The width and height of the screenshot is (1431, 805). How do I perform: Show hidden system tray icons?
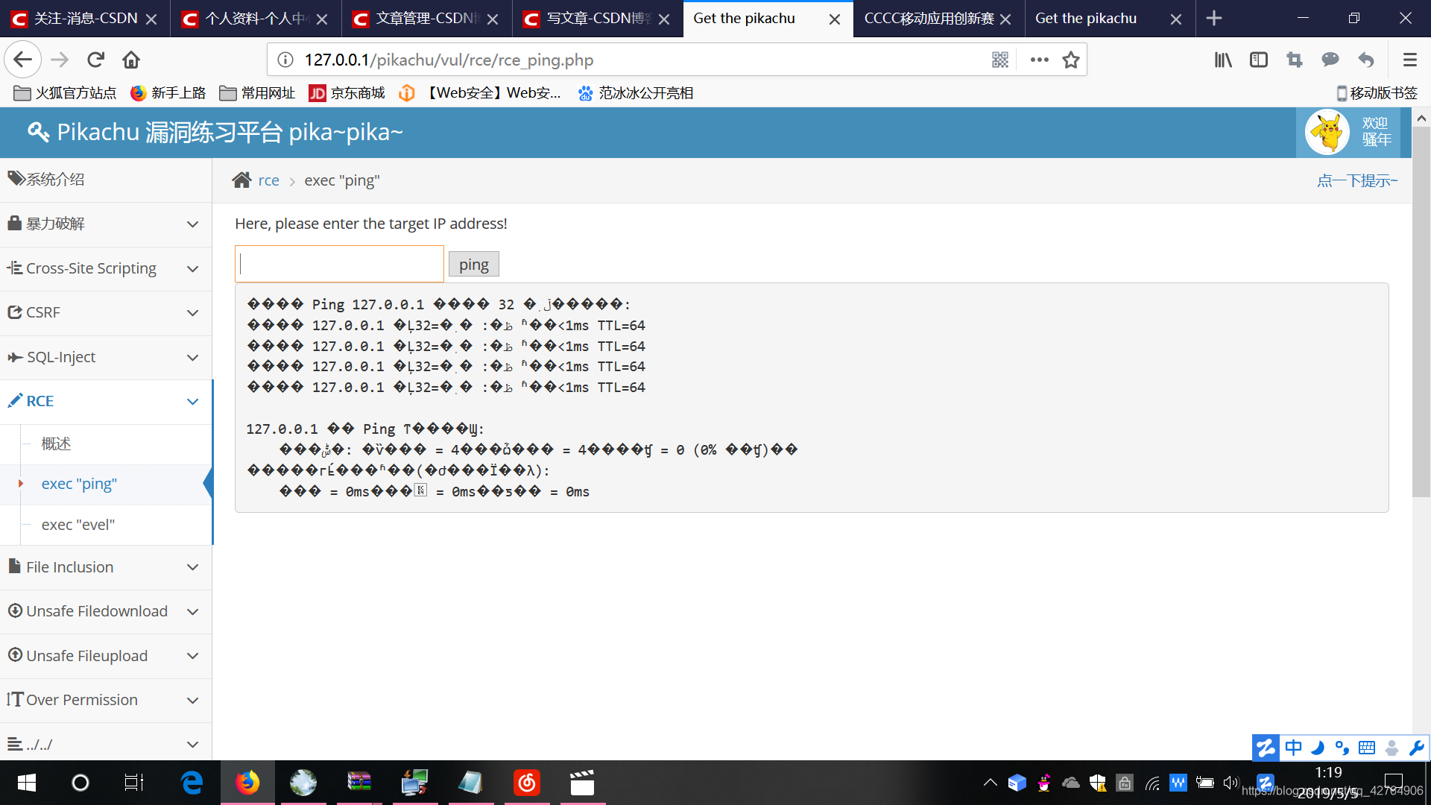[990, 783]
